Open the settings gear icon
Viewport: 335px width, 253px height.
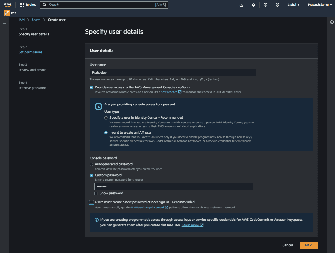point(277,5)
